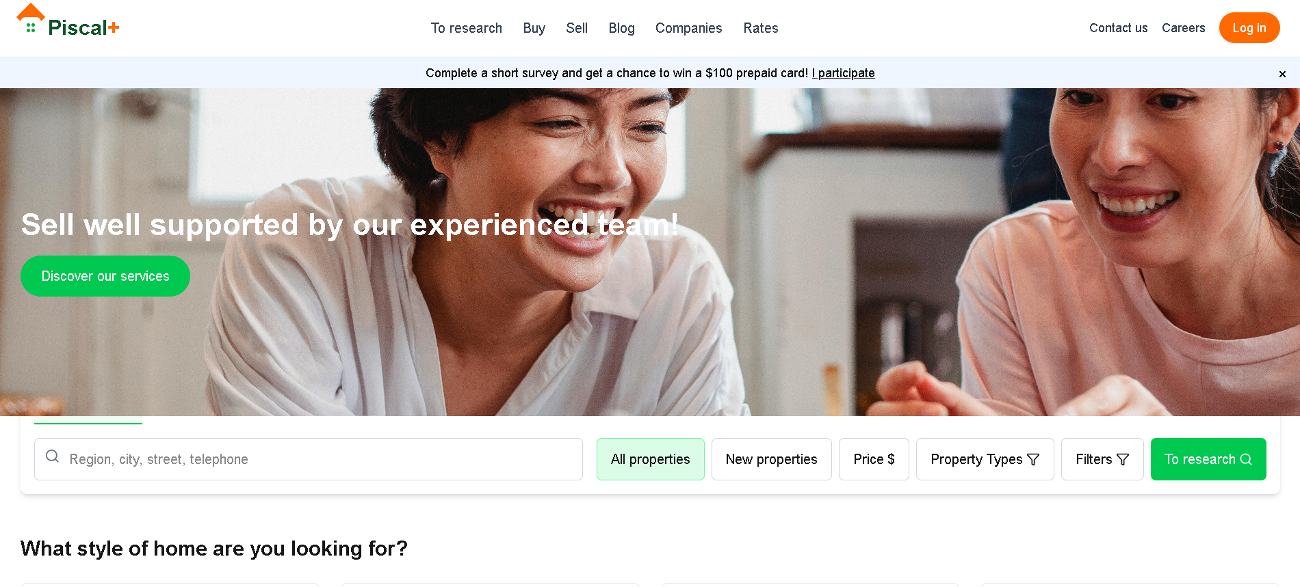Click the orange Log in button
Image resolution: width=1300 pixels, height=587 pixels.
pyautogui.click(x=1249, y=28)
